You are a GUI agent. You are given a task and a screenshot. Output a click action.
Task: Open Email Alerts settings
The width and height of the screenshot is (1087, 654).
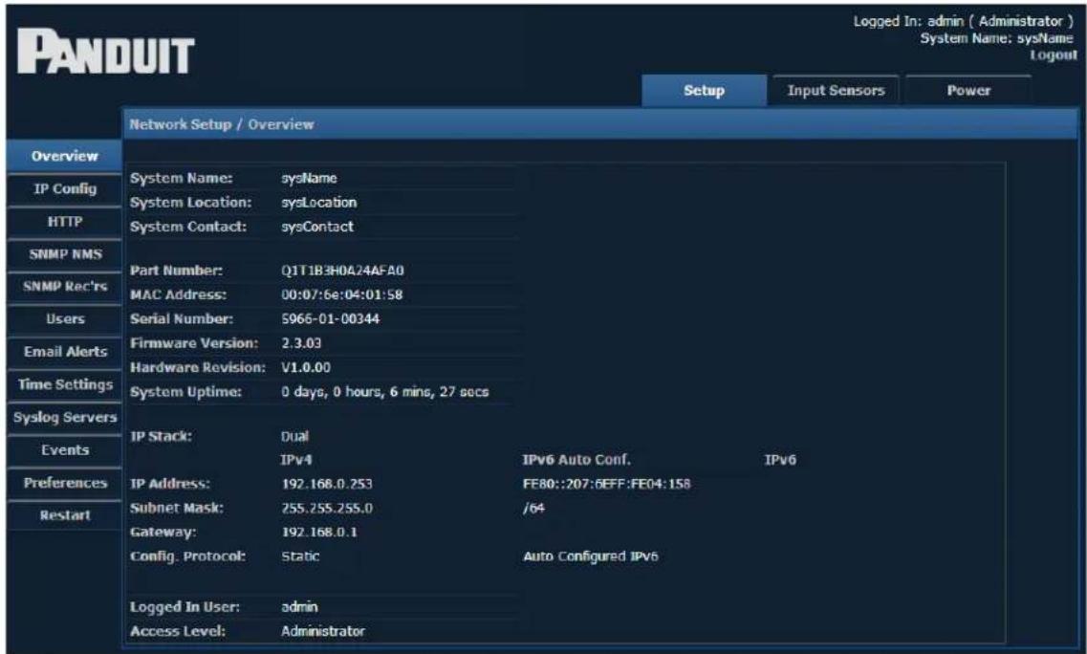pos(64,352)
